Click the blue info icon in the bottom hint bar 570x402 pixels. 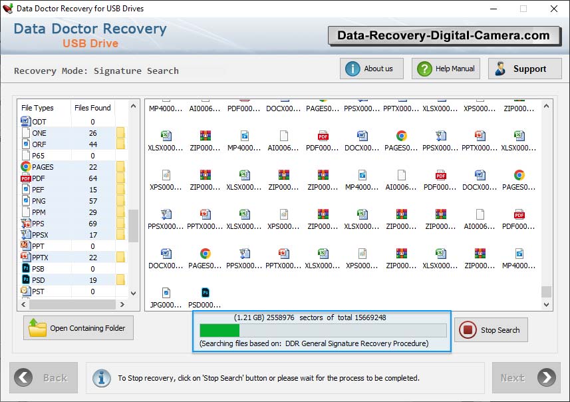[x=102, y=378]
